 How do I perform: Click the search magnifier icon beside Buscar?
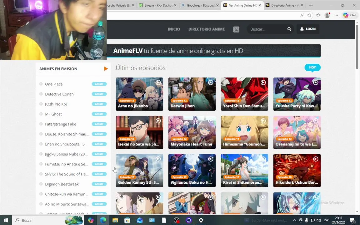[x=289, y=29]
